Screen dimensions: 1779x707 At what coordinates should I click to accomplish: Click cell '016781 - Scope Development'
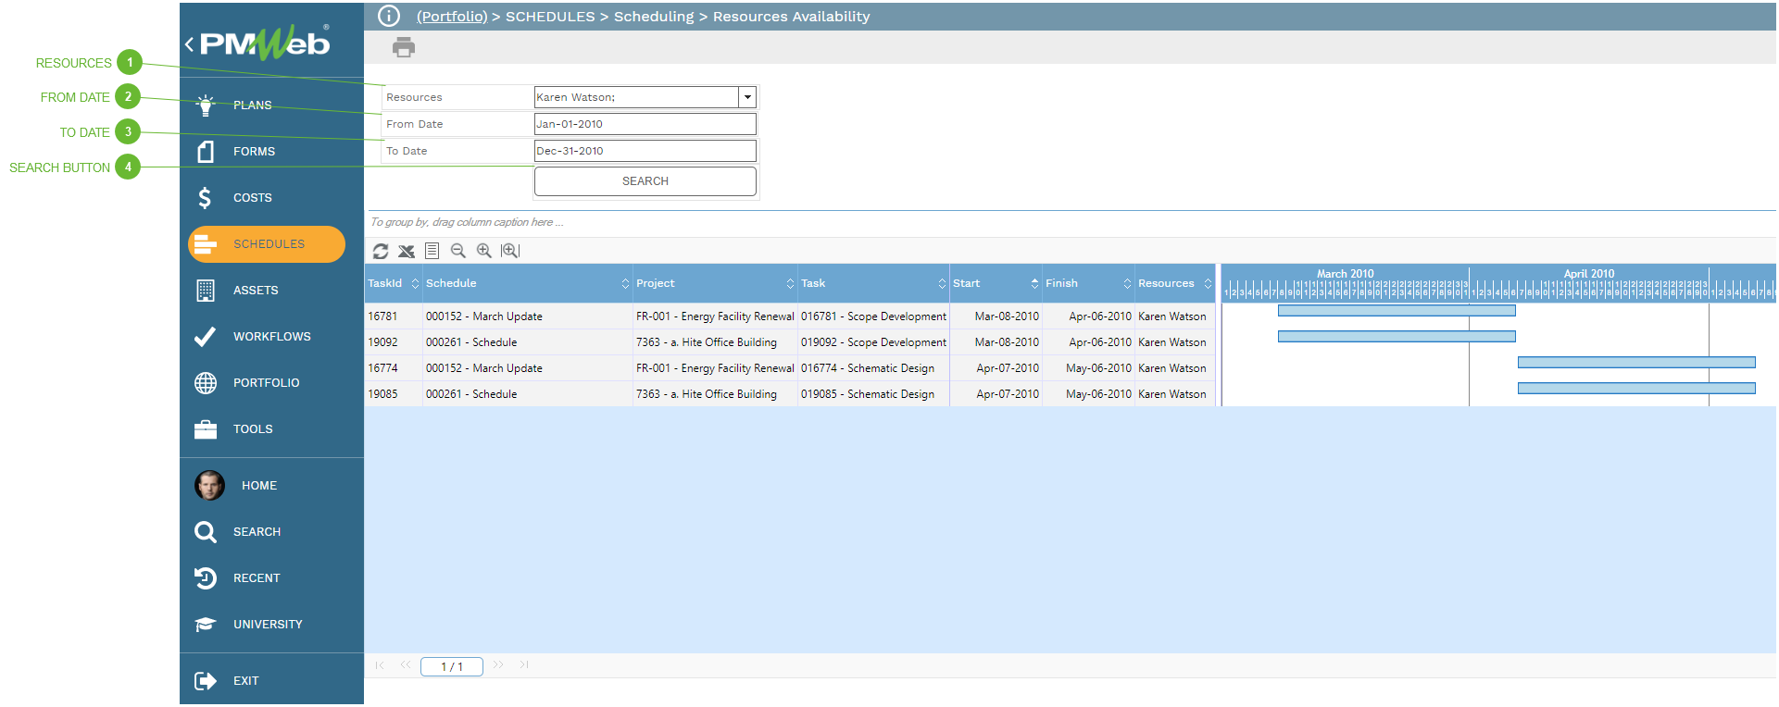[x=873, y=316]
